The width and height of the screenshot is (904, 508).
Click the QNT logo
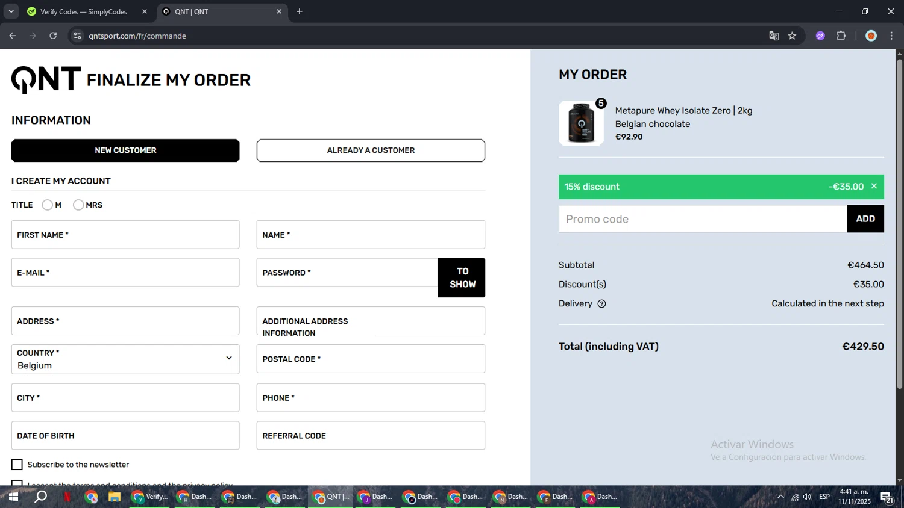click(46, 80)
